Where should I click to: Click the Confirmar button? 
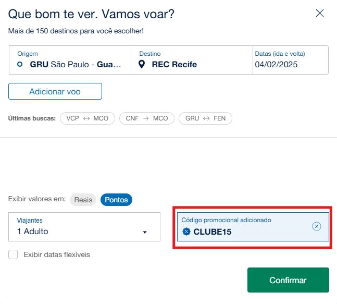pyautogui.click(x=288, y=280)
